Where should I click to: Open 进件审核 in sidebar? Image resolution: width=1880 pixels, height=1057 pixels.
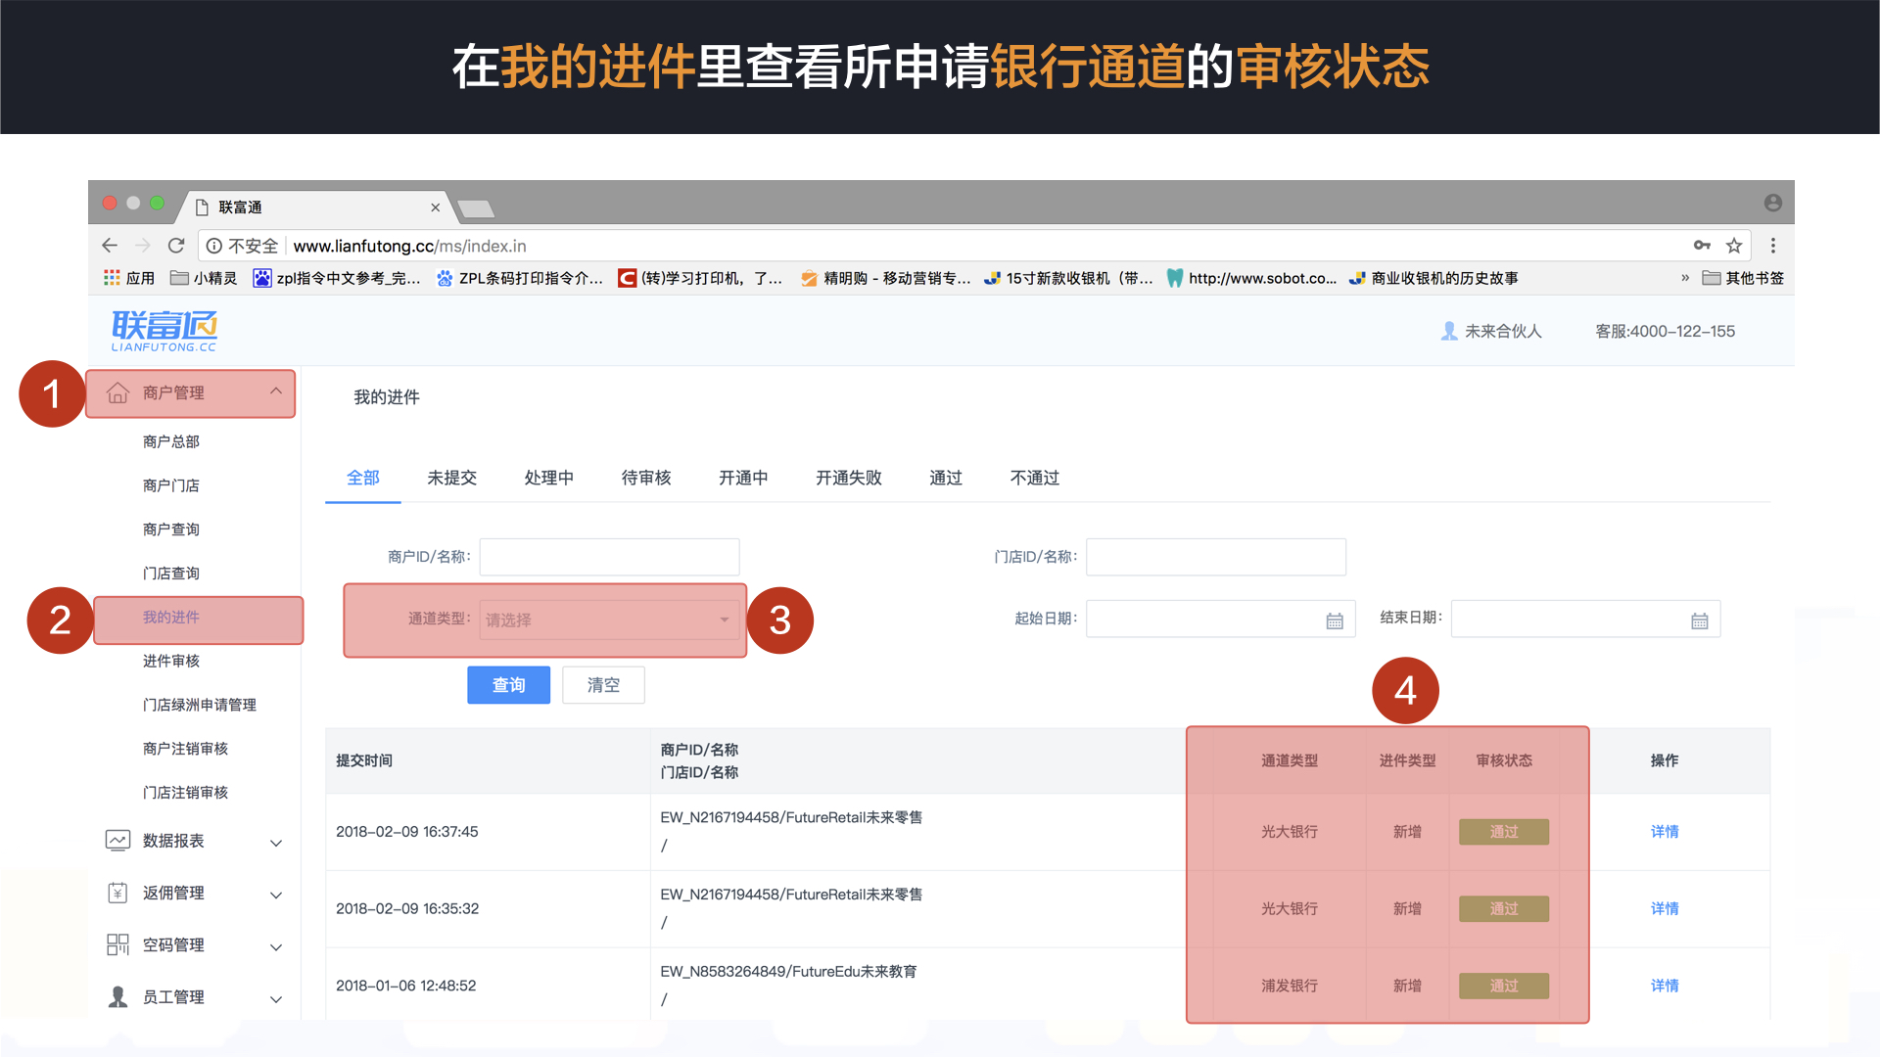click(x=171, y=661)
